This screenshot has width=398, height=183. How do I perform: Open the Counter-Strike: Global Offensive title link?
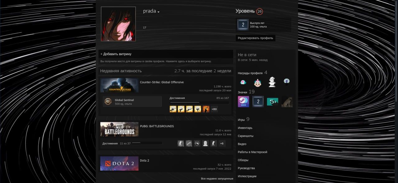coord(162,82)
